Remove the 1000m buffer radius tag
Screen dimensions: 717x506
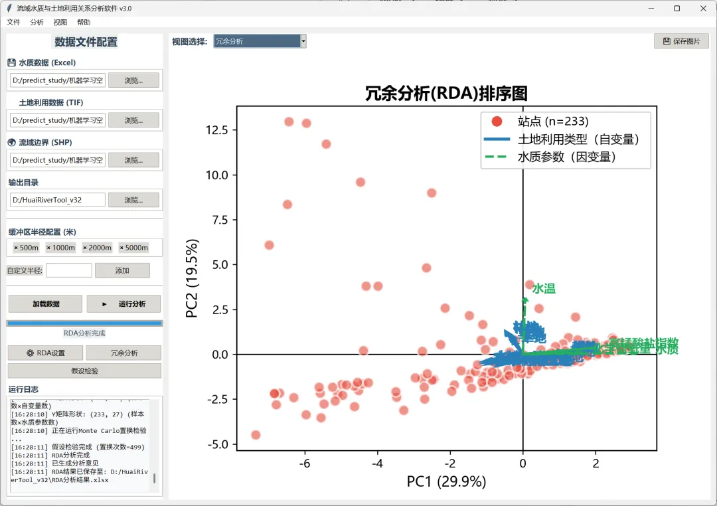tap(48, 248)
